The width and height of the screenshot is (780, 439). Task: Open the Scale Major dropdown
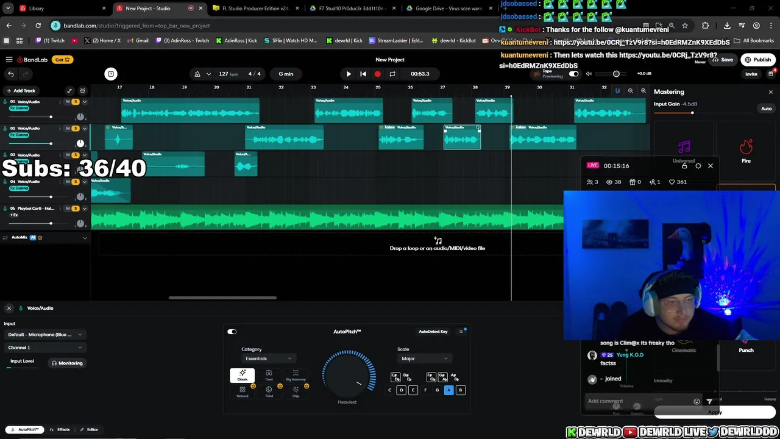424,359
